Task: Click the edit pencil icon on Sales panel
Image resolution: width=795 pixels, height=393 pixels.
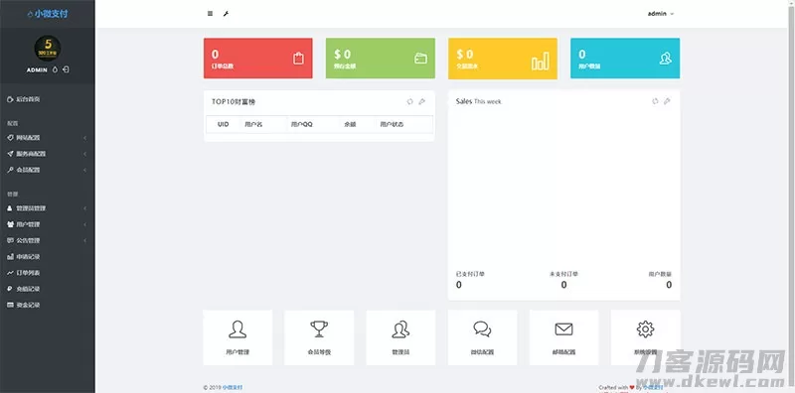Action: click(667, 101)
